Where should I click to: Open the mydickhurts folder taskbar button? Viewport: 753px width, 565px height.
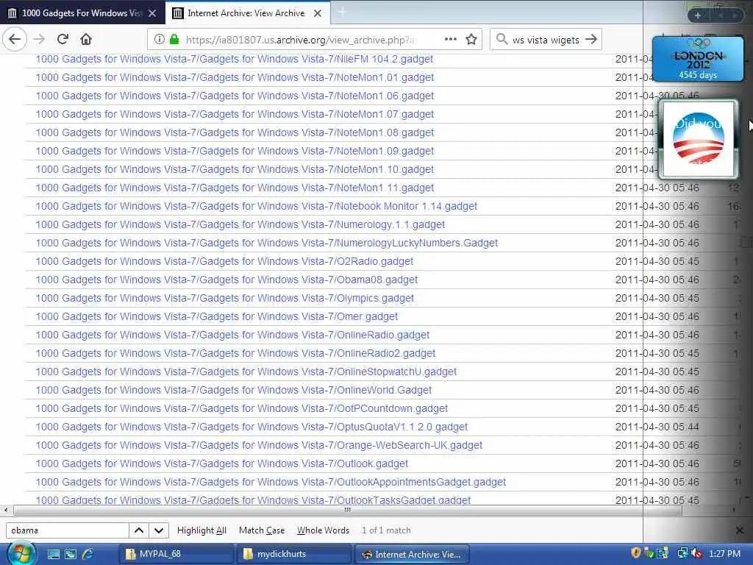point(294,554)
